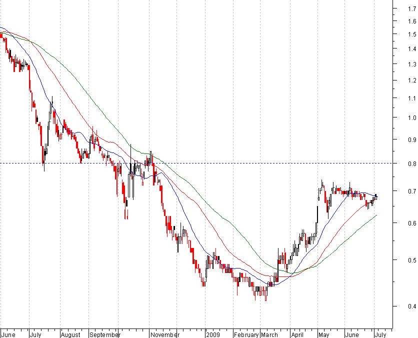
Task: Click the dashed blue horizontal line at 0.8
Action: click(196, 163)
